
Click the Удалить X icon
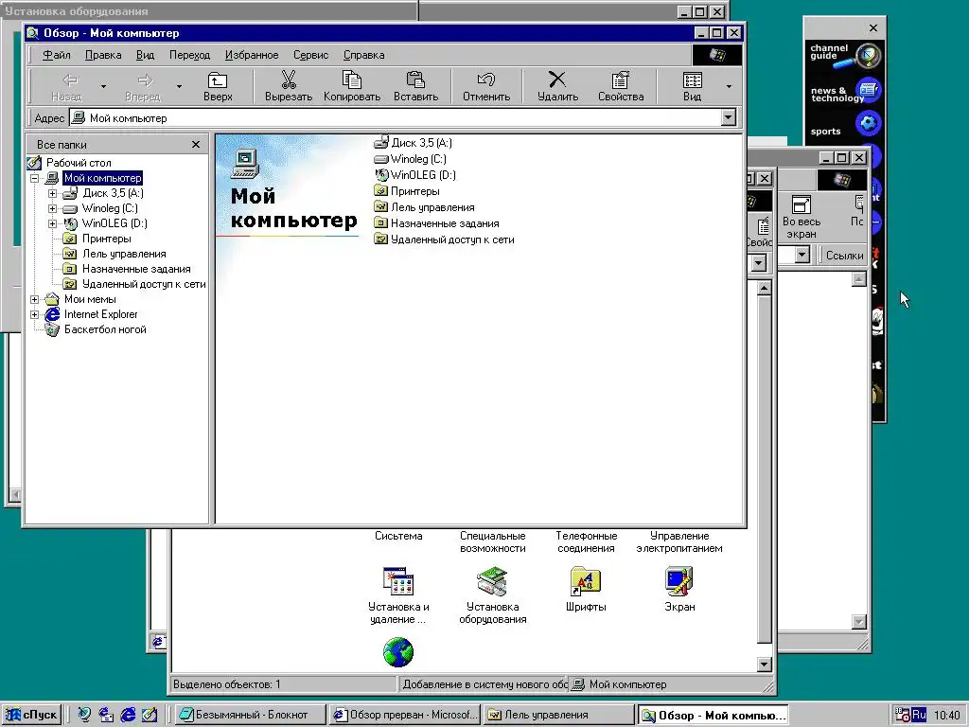tap(557, 80)
